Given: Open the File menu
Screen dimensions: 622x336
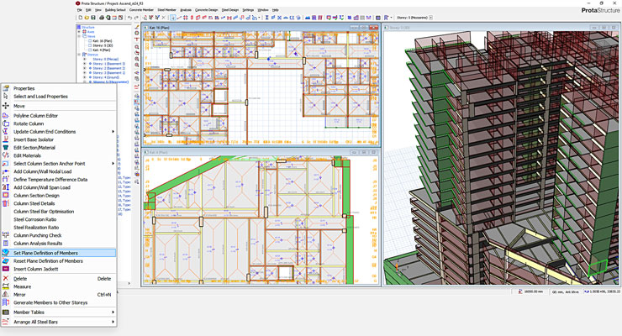Looking at the screenshot, I should pyautogui.click(x=80, y=10).
